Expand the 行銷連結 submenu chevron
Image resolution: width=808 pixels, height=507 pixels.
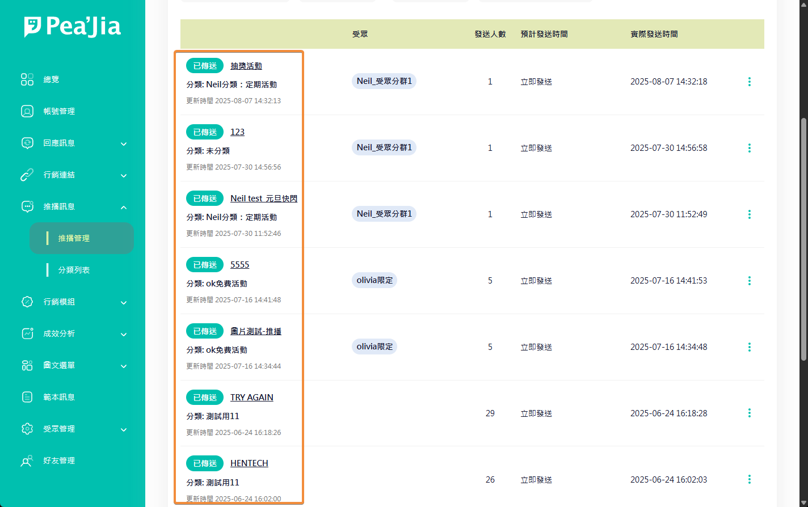pos(124,175)
